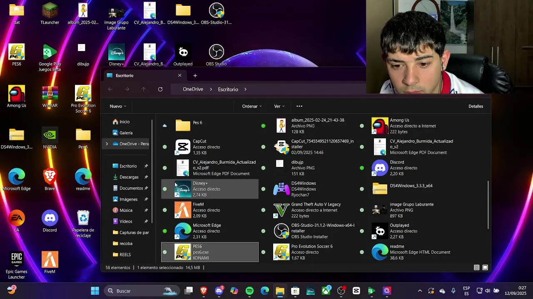Open the Ordenar dropdown
533x299 pixels.
tap(252, 106)
